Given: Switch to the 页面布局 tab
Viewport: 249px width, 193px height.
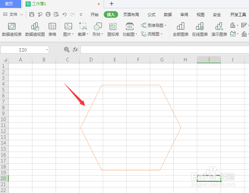Looking at the screenshot, I should click(131, 15).
